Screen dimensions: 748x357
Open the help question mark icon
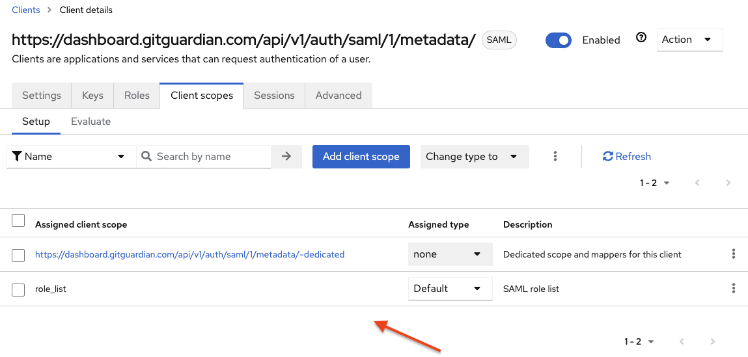[641, 37]
